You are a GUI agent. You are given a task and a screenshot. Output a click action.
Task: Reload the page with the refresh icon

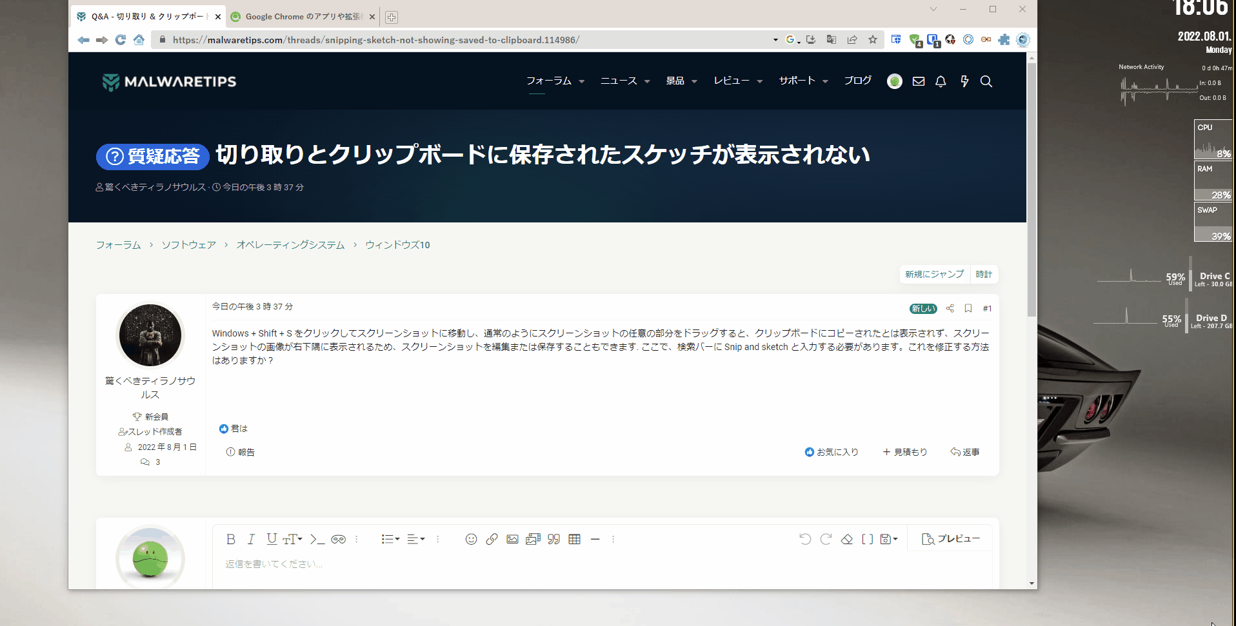121,40
